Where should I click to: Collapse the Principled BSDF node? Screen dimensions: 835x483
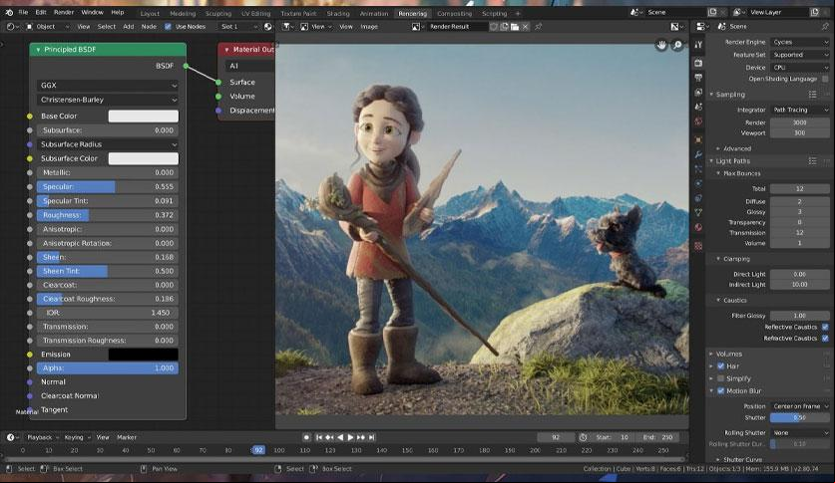(38, 50)
